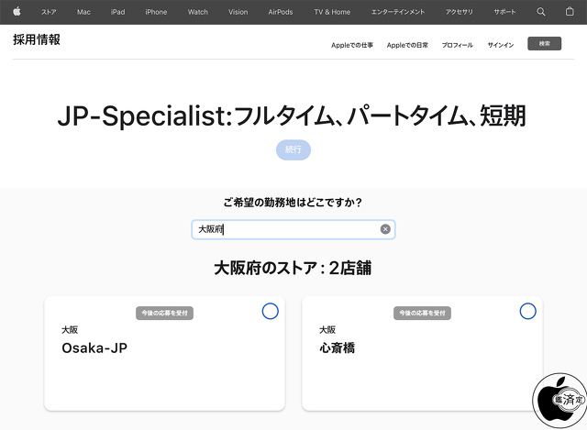Open the search magnifier icon
The height and width of the screenshot is (430, 587).
(540, 12)
